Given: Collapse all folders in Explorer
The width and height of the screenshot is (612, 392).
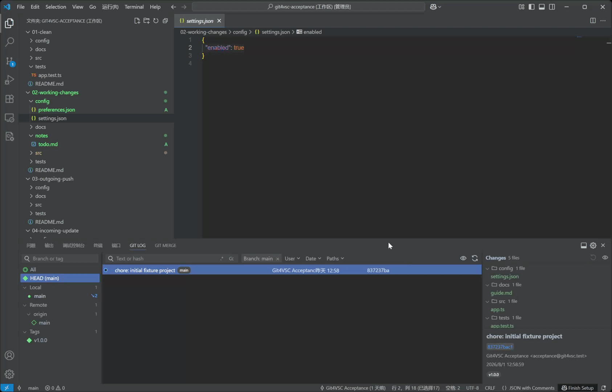Looking at the screenshot, I should click(x=165, y=21).
